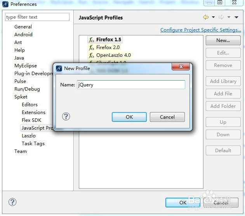Select Run/Debug in preferences tree
Image resolution: width=245 pixels, height=216 pixels.
tap(27, 89)
